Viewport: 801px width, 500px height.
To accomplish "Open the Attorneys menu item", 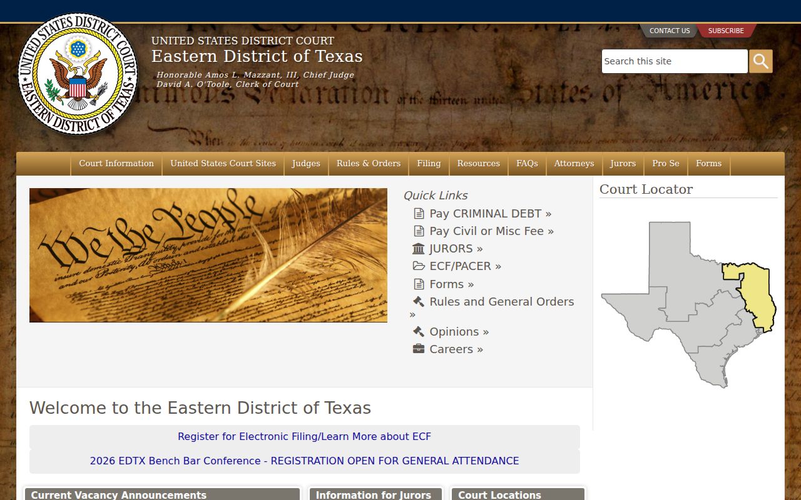I will (x=574, y=164).
